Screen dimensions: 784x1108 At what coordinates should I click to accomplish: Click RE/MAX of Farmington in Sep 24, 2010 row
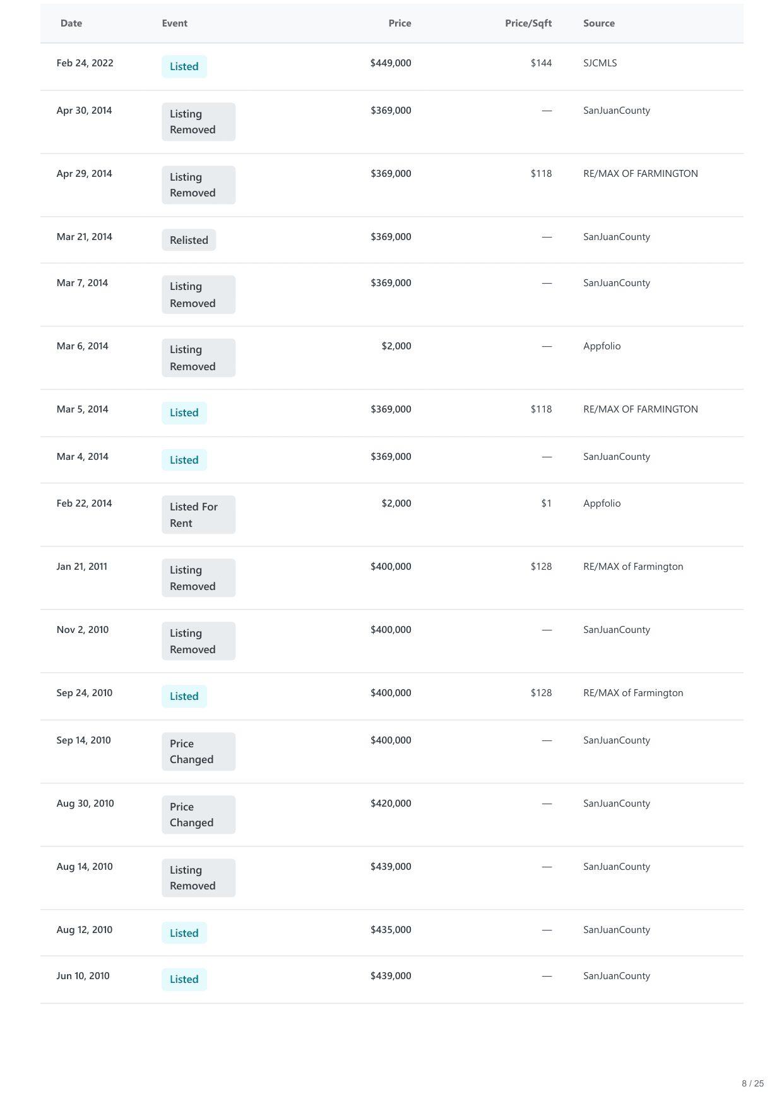pos(633,693)
